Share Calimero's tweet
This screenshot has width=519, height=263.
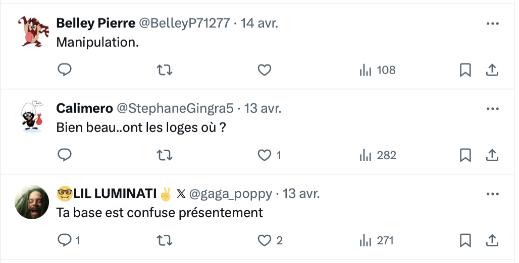[x=492, y=155]
